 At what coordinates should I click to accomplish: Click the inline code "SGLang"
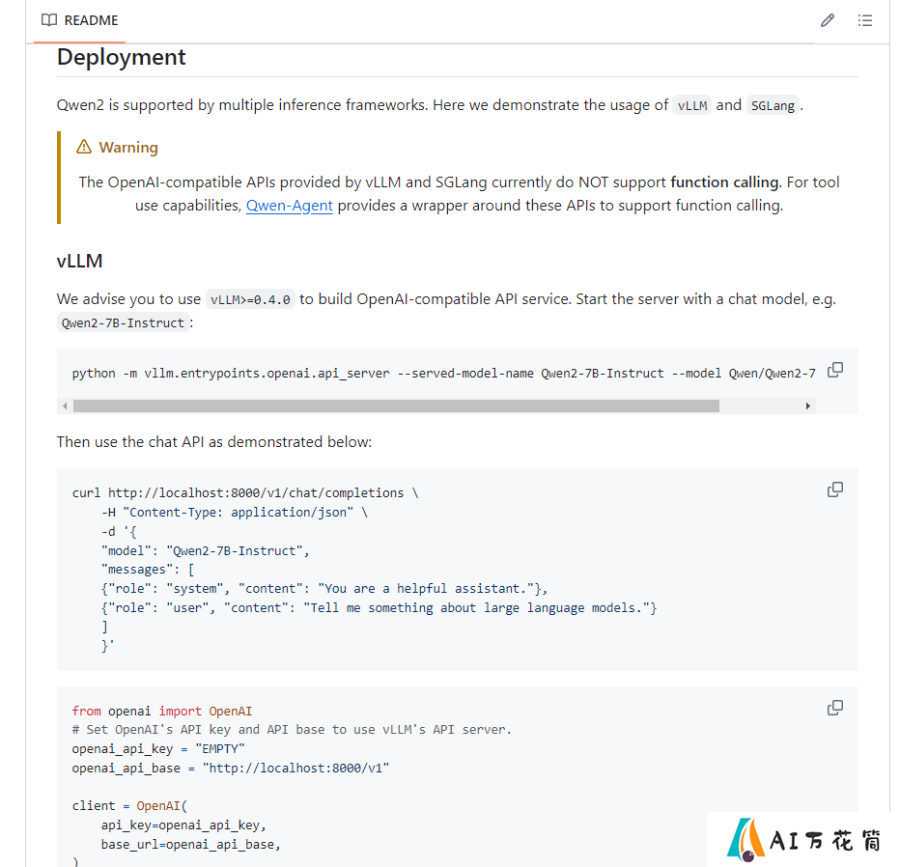click(773, 105)
